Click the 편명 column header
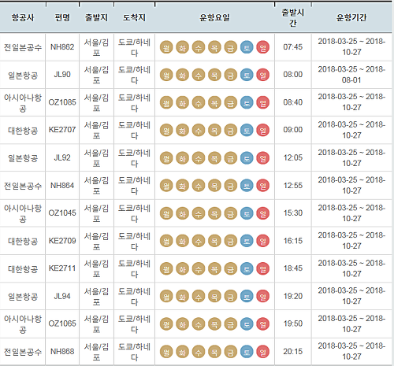The width and height of the screenshot is (394, 366). point(62,17)
